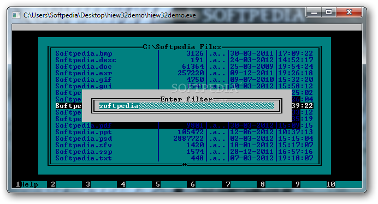Click function key slot 10 in bottom bar
The width and height of the screenshot is (378, 204).
tap(344, 184)
